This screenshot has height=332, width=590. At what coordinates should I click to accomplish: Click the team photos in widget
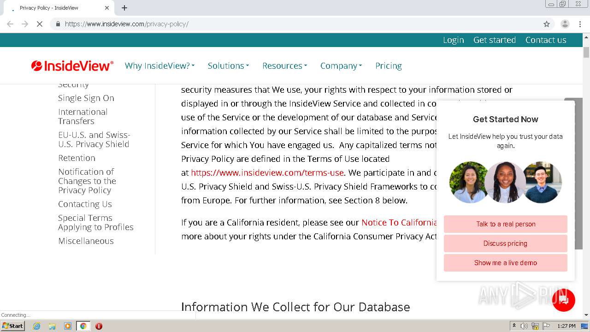tap(506, 183)
